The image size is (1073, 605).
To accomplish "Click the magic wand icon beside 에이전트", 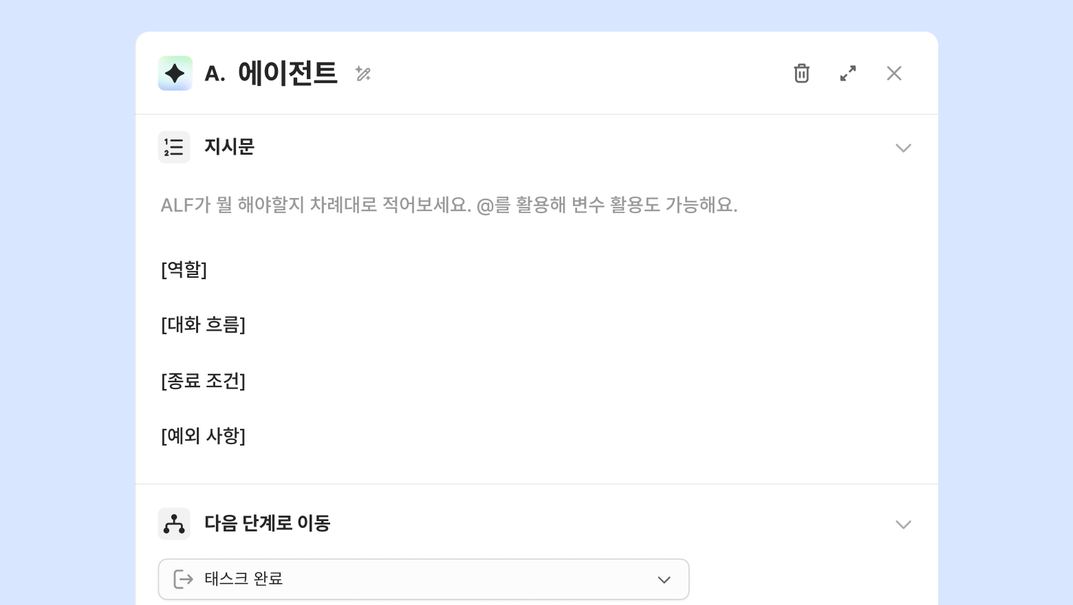I will [x=363, y=74].
